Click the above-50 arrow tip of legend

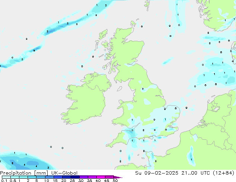[x=118, y=177]
